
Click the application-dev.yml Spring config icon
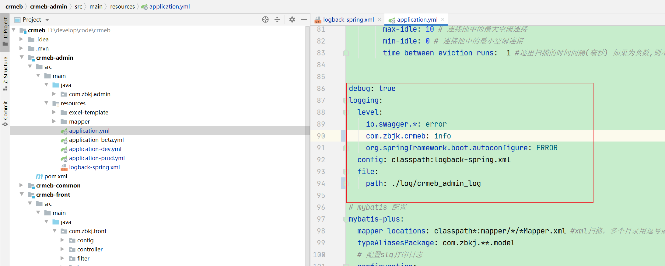point(64,149)
